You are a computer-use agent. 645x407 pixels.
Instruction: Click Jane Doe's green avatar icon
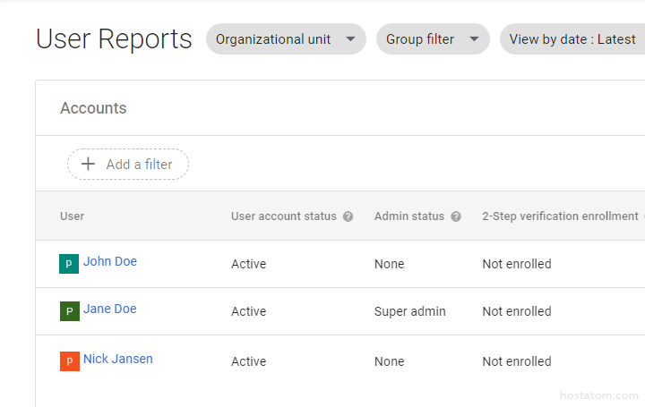(69, 311)
